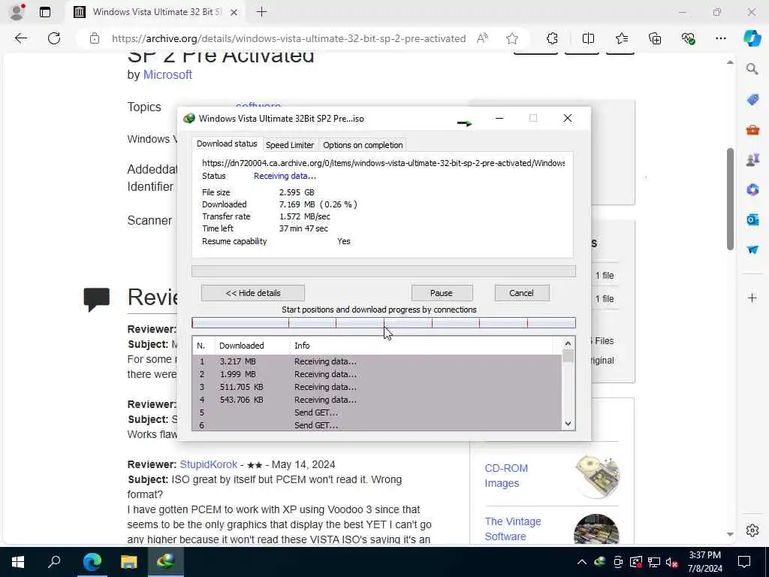Screen dimensions: 769x577
Task: Click the address bar URL
Action: [x=288, y=38]
